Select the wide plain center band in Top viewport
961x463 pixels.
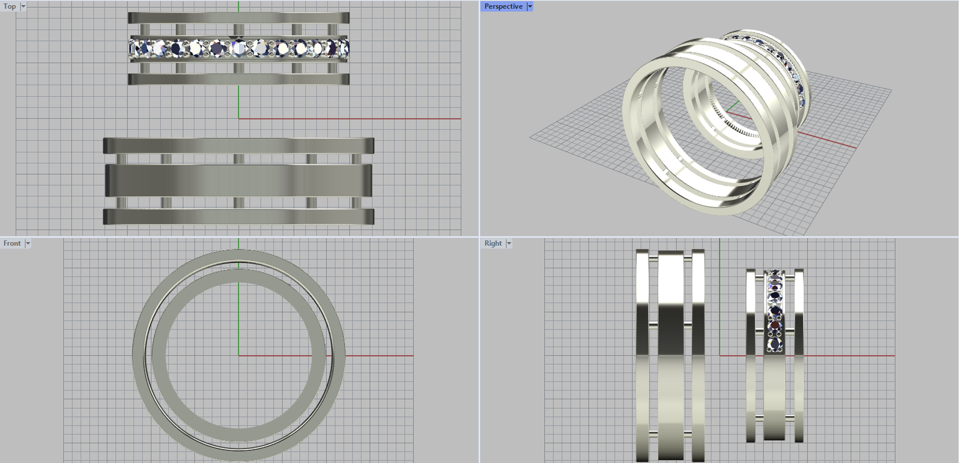coord(238,180)
